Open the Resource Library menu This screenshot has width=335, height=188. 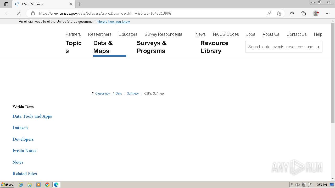(x=214, y=47)
